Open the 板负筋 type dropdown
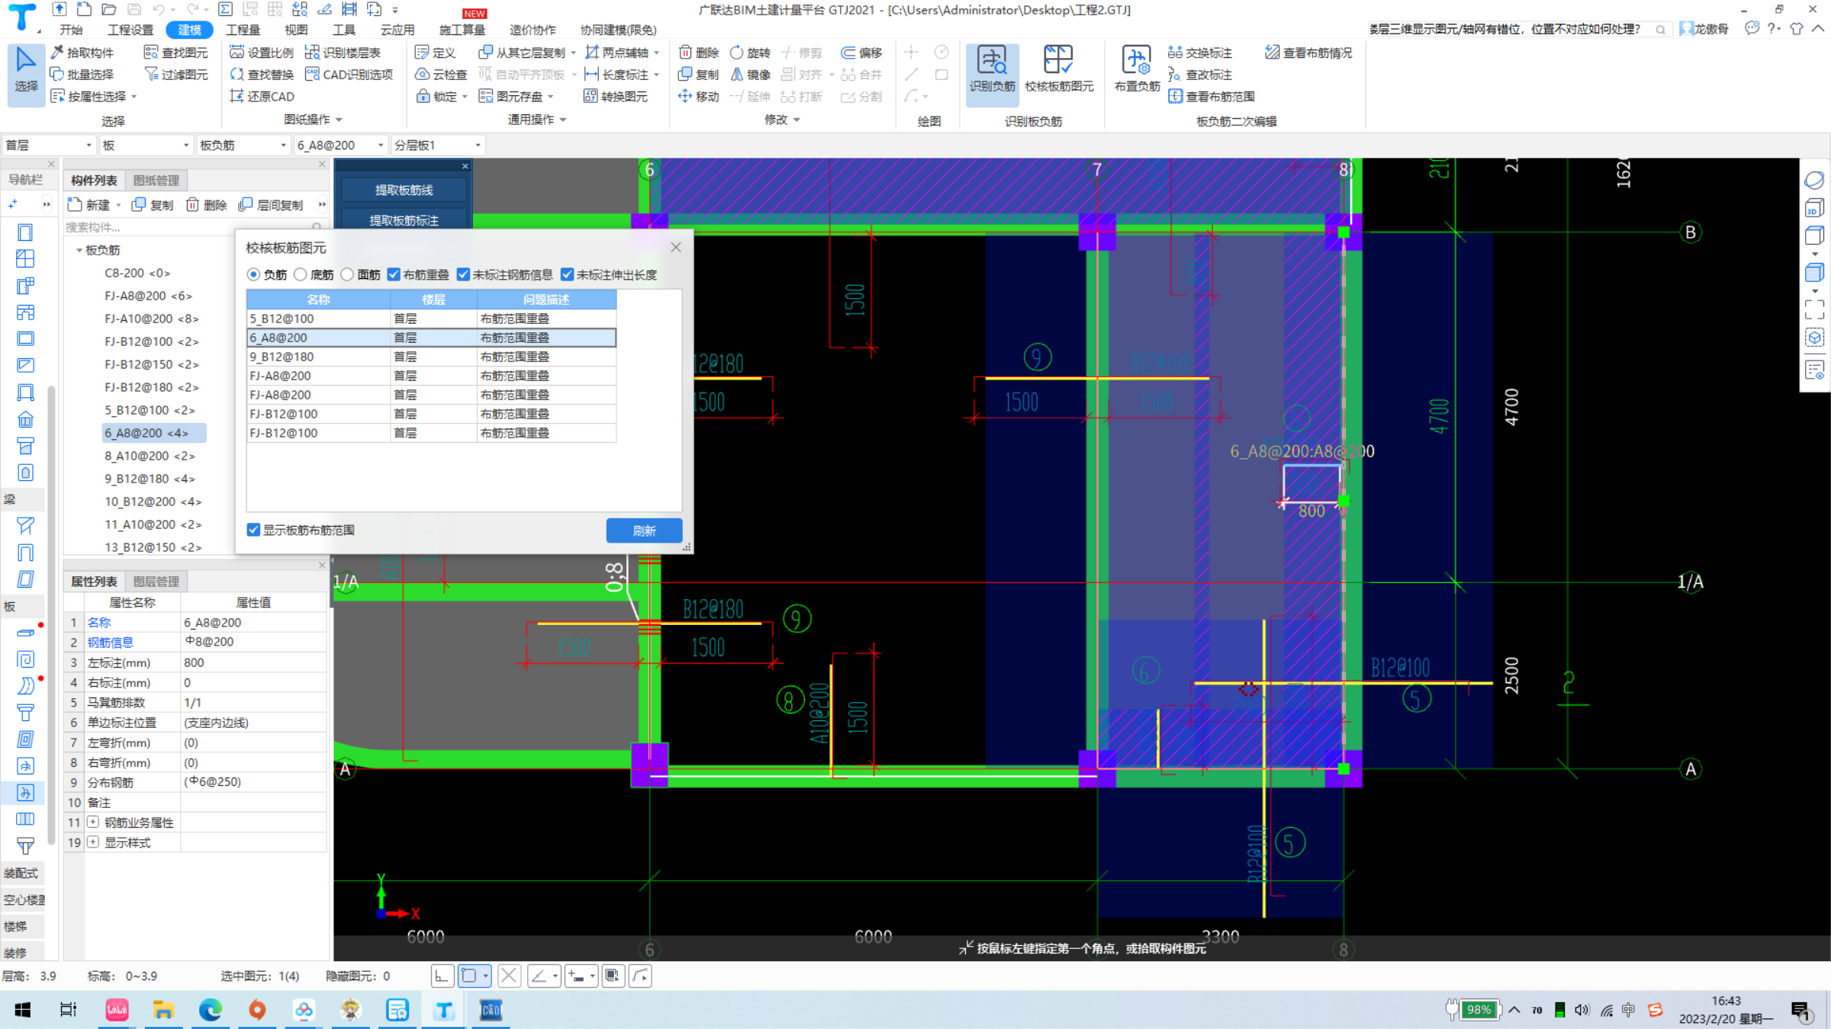 pyautogui.click(x=243, y=145)
